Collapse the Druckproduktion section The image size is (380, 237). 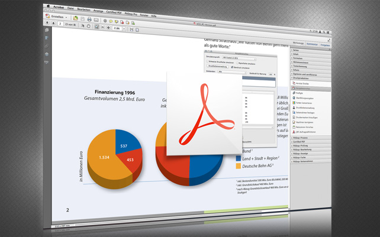coord(311,79)
